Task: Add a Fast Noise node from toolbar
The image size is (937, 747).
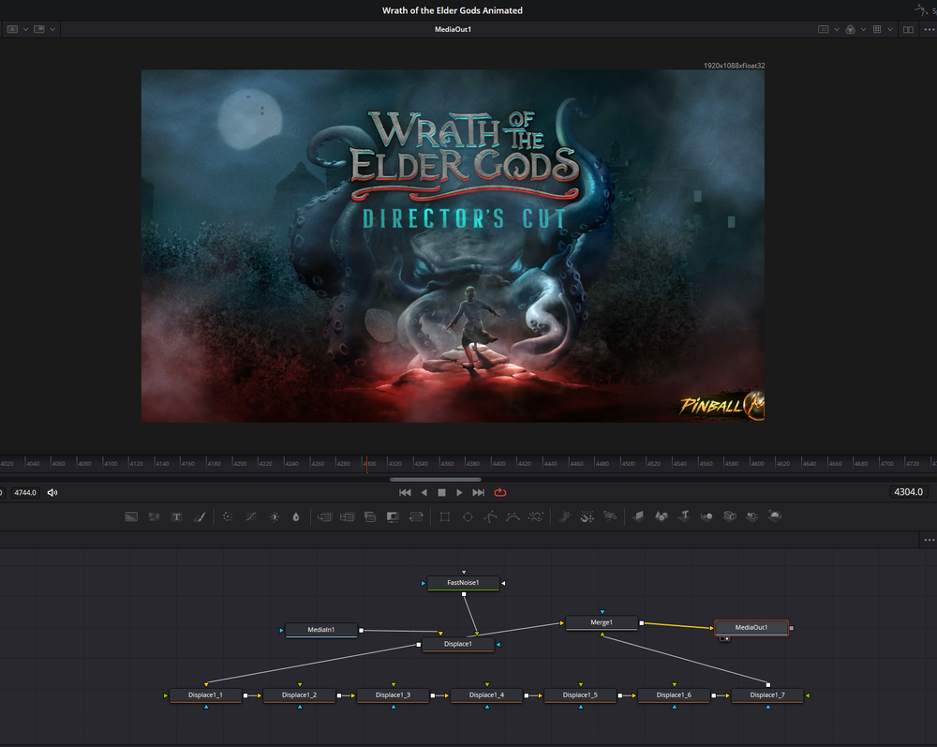Action: [x=155, y=517]
